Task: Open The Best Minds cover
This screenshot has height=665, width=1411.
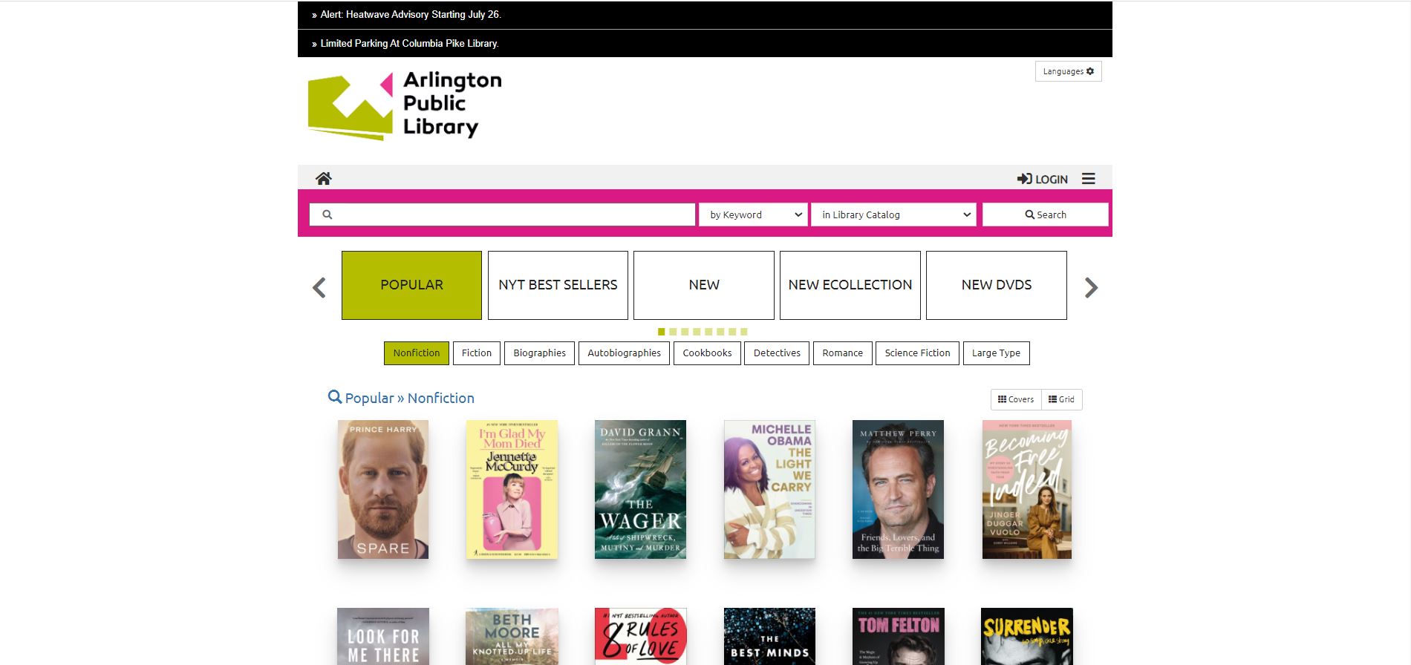Action: (769, 637)
